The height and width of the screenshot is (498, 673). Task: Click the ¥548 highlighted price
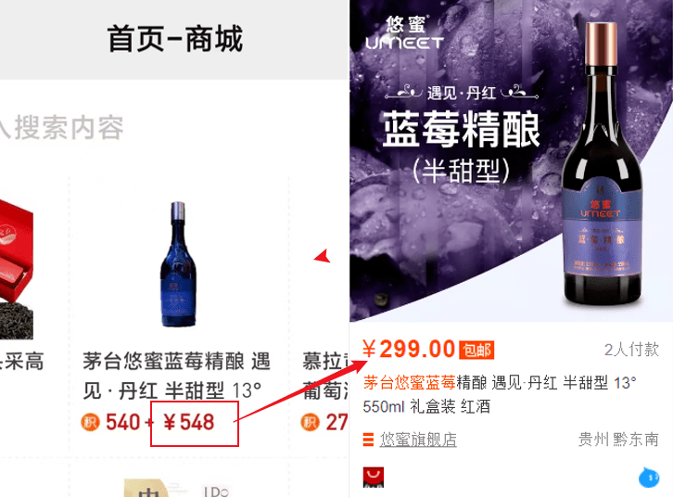pos(195,423)
